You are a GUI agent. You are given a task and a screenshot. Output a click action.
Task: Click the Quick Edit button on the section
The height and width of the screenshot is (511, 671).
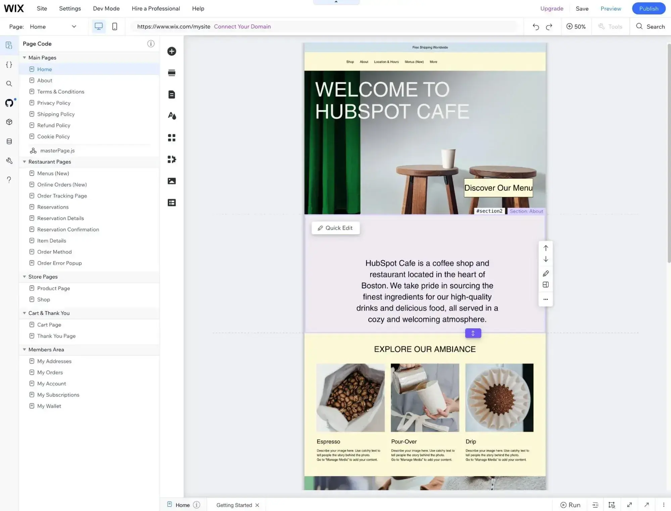[x=335, y=228]
